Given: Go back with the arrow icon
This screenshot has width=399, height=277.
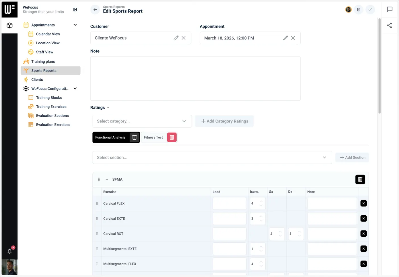Looking at the screenshot, I should point(95,10).
